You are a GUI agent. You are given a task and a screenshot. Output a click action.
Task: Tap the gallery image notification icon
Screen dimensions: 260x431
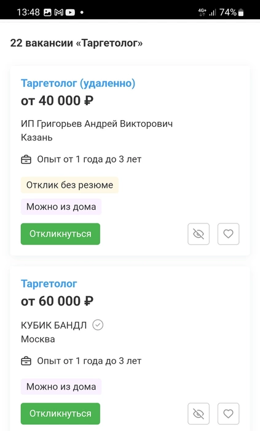(47, 12)
